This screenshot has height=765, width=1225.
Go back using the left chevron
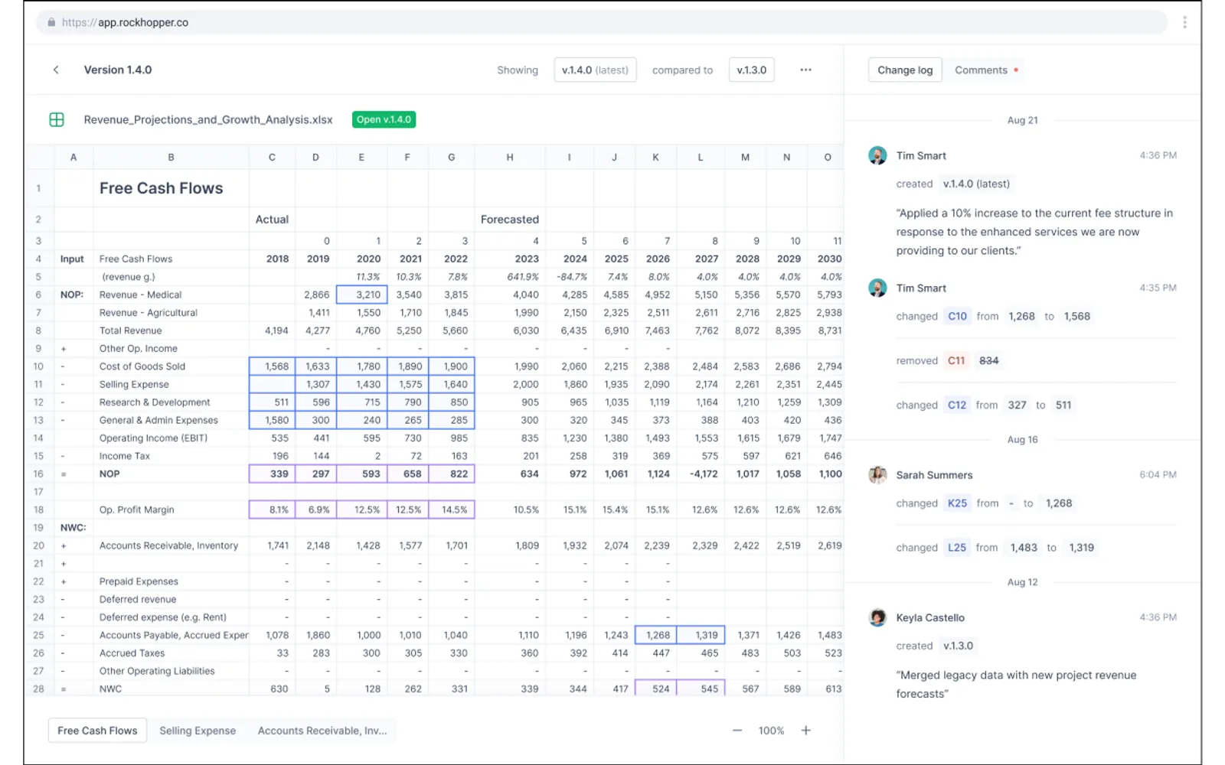pos(56,70)
